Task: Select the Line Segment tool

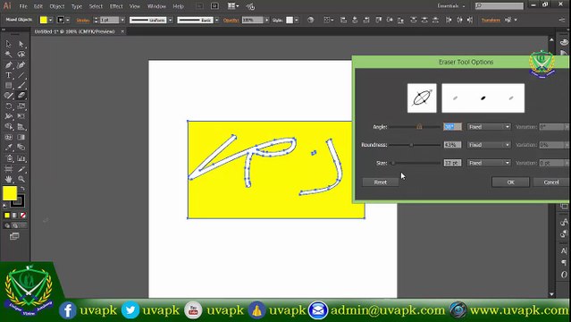Action: pos(21,75)
